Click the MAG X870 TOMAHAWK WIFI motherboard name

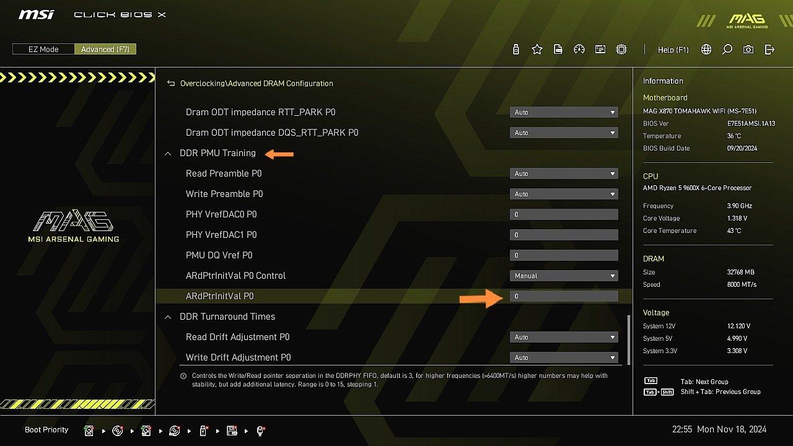point(700,111)
